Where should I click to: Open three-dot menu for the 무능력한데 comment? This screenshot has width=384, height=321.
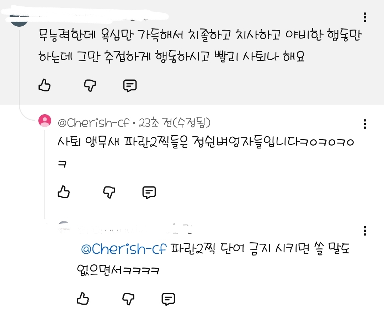click(365, 17)
